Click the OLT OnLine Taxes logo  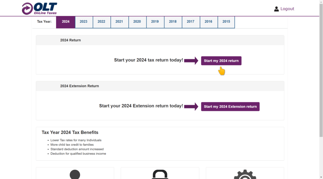(39, 9)
